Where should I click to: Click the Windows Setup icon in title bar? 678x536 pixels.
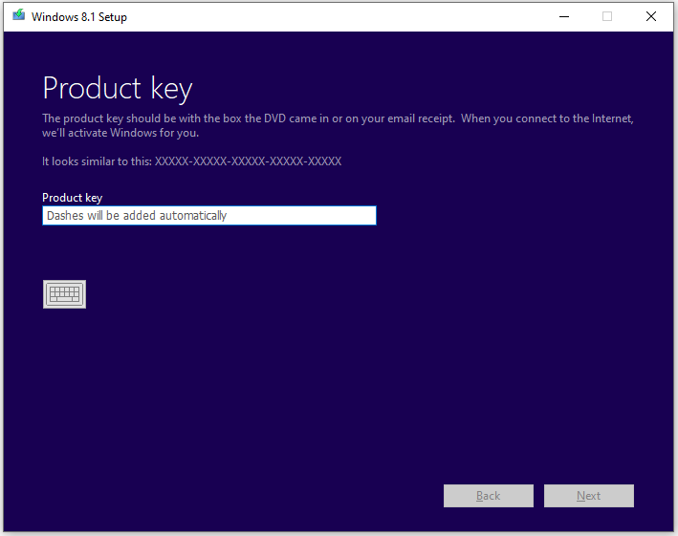(18, 16)
